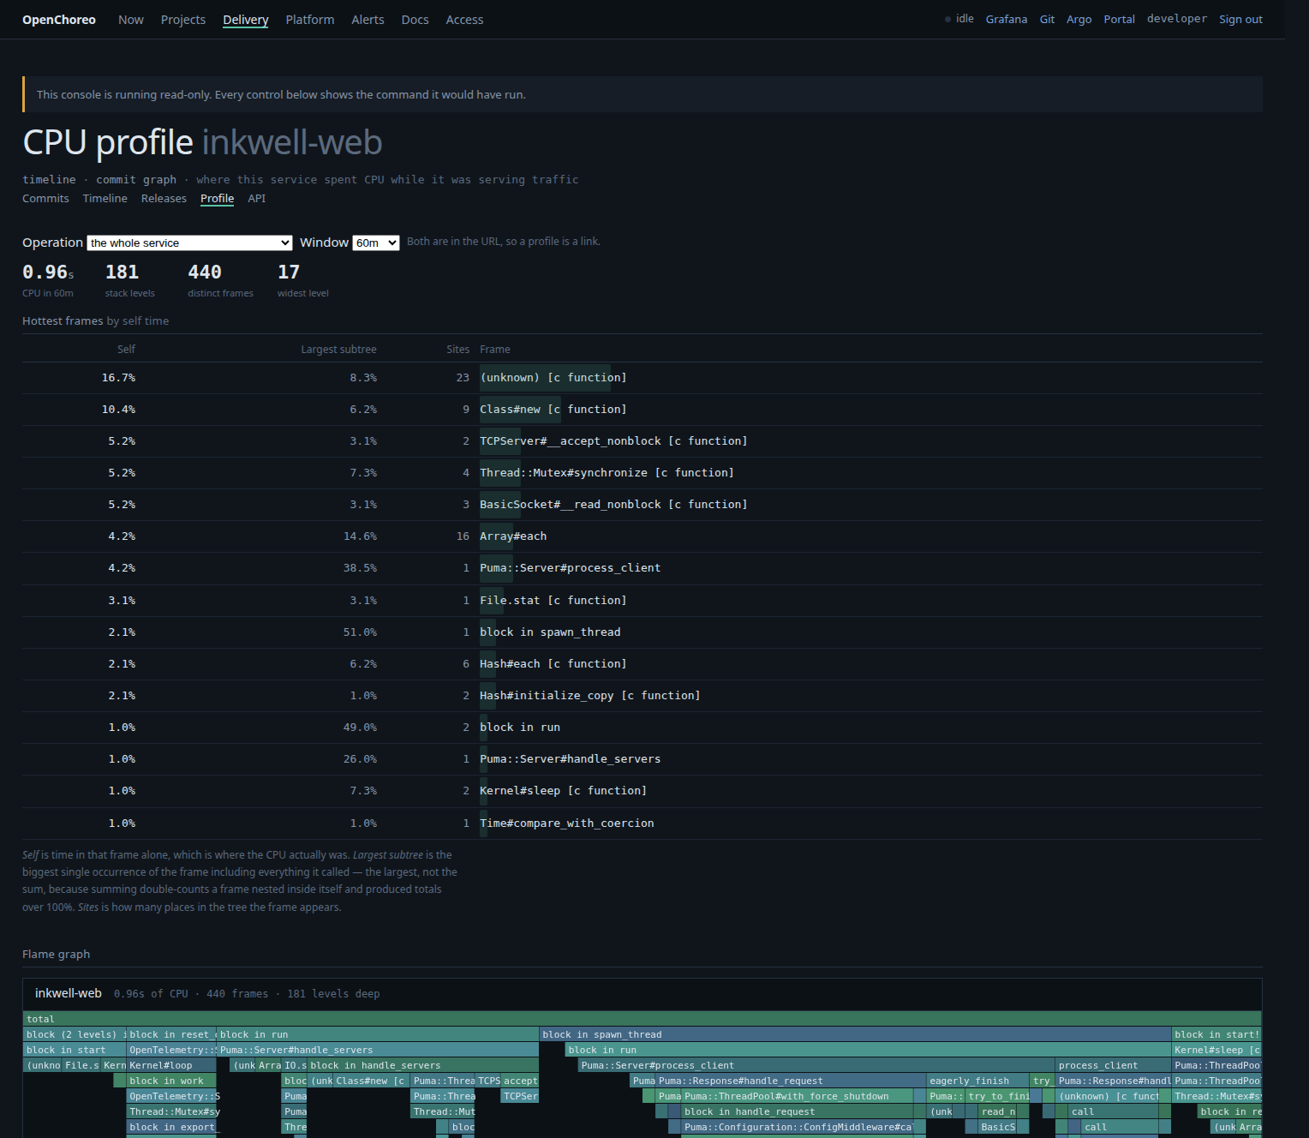The height and width of the screenshot is (1138, 1309).
Task: Click the 440 distinct frames stat
Action: (220, 280)
